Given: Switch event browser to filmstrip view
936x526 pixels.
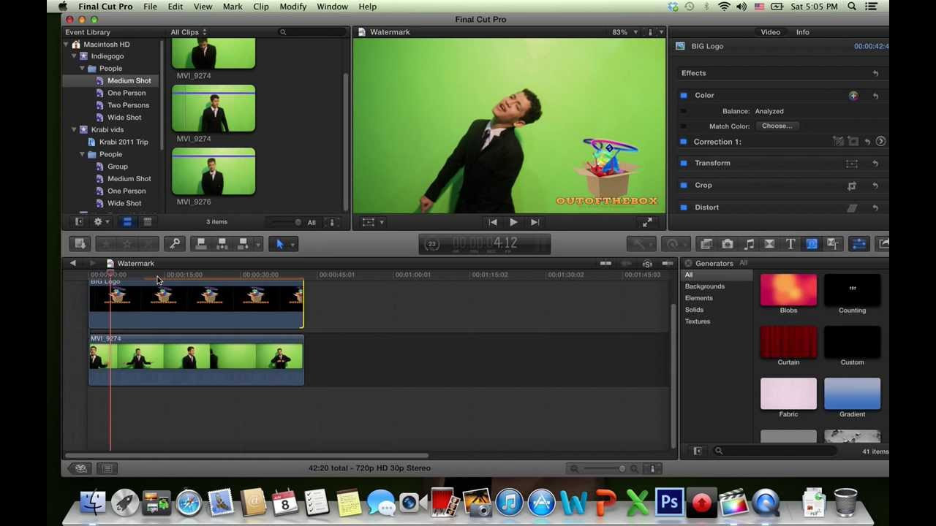Looking at the screenshot, I should [127, 222].
